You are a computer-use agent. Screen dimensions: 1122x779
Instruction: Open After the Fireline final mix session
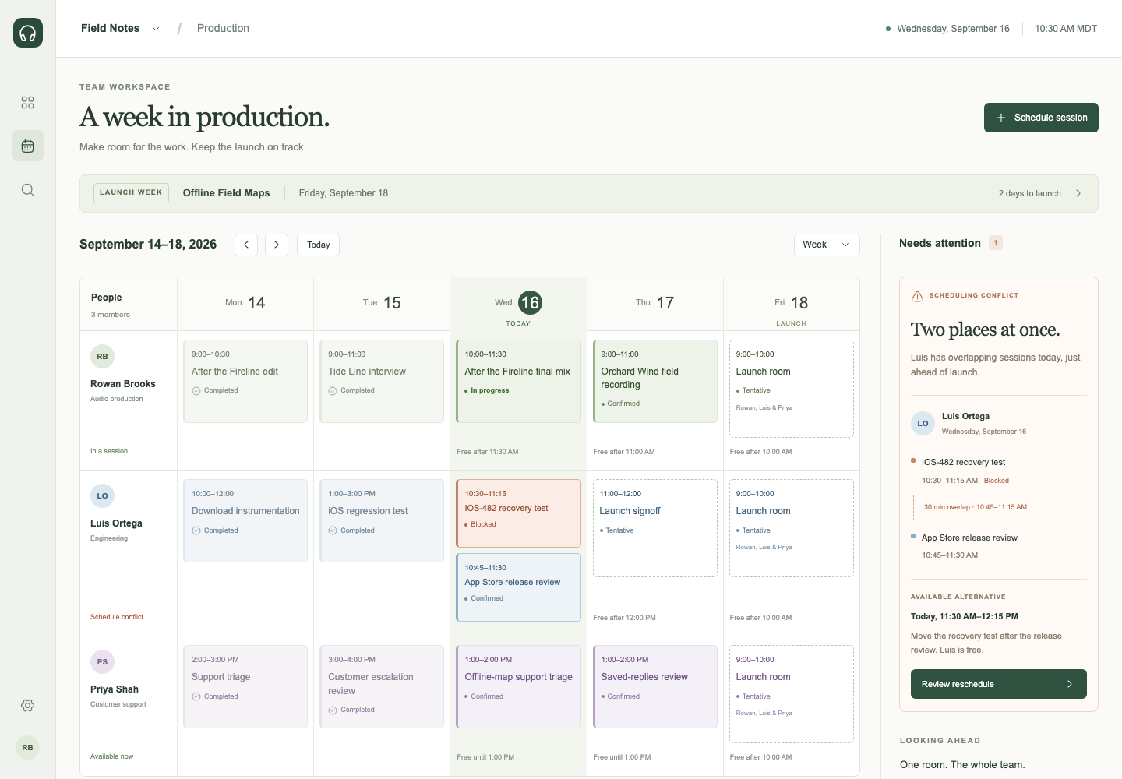click(x=518, y=381)
